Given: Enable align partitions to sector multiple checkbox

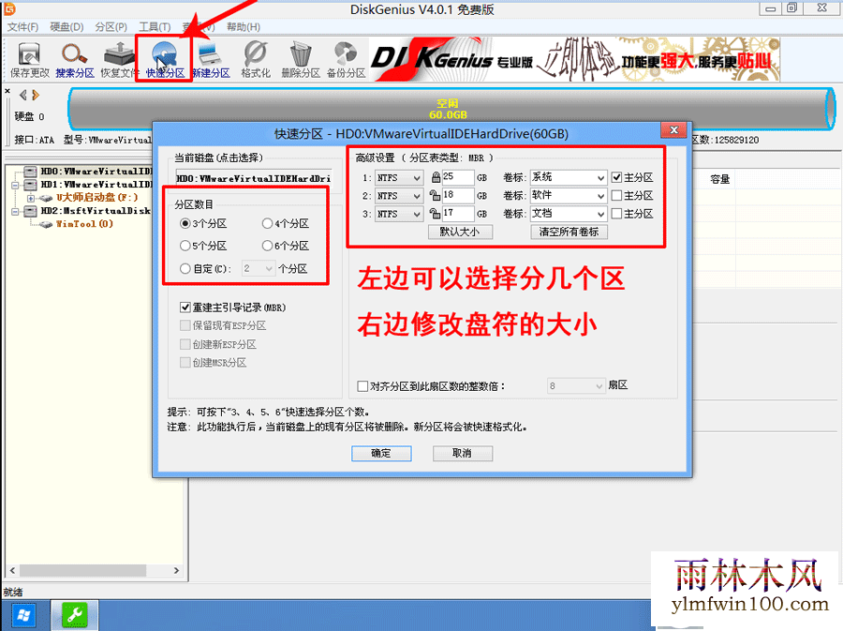Looking at the screenshot, I should tap(362, 385).
